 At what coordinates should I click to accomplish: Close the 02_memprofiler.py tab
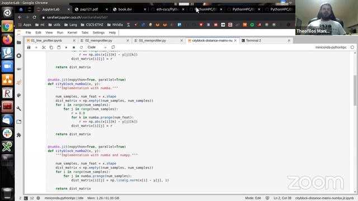128,41
